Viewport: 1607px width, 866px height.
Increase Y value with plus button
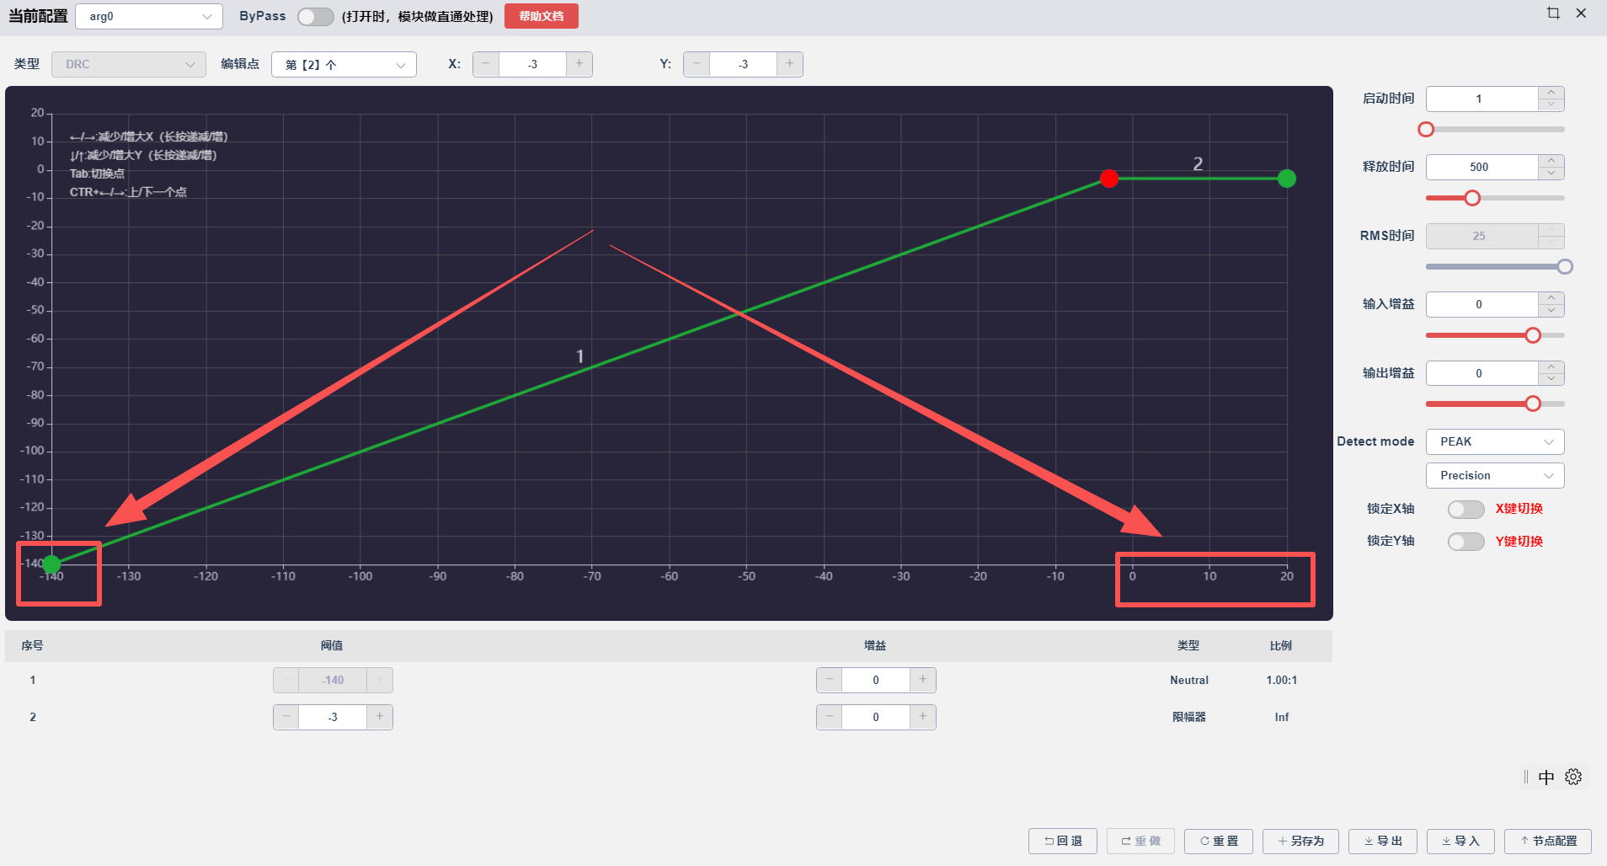[x=790, y=64]
